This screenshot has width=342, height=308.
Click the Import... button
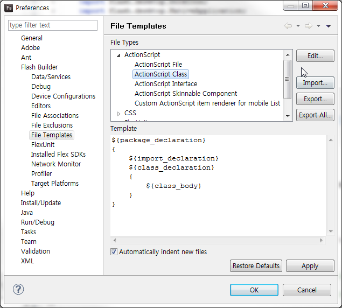click(315, 83)
